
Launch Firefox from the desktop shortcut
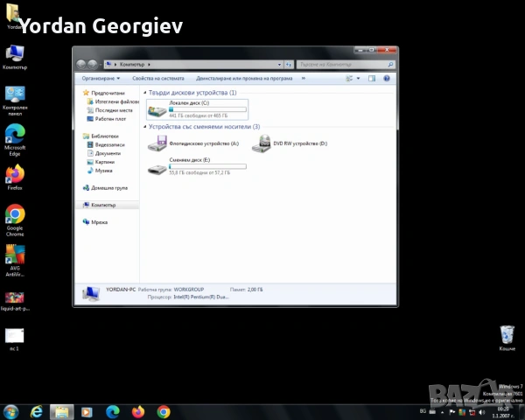point(15,174)
